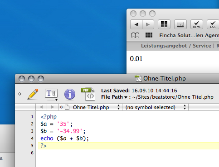The width and height of the screenshot is (219, 167).
Task: Click the PHP document icon in toolbar
Action: (x=88, y=94)
